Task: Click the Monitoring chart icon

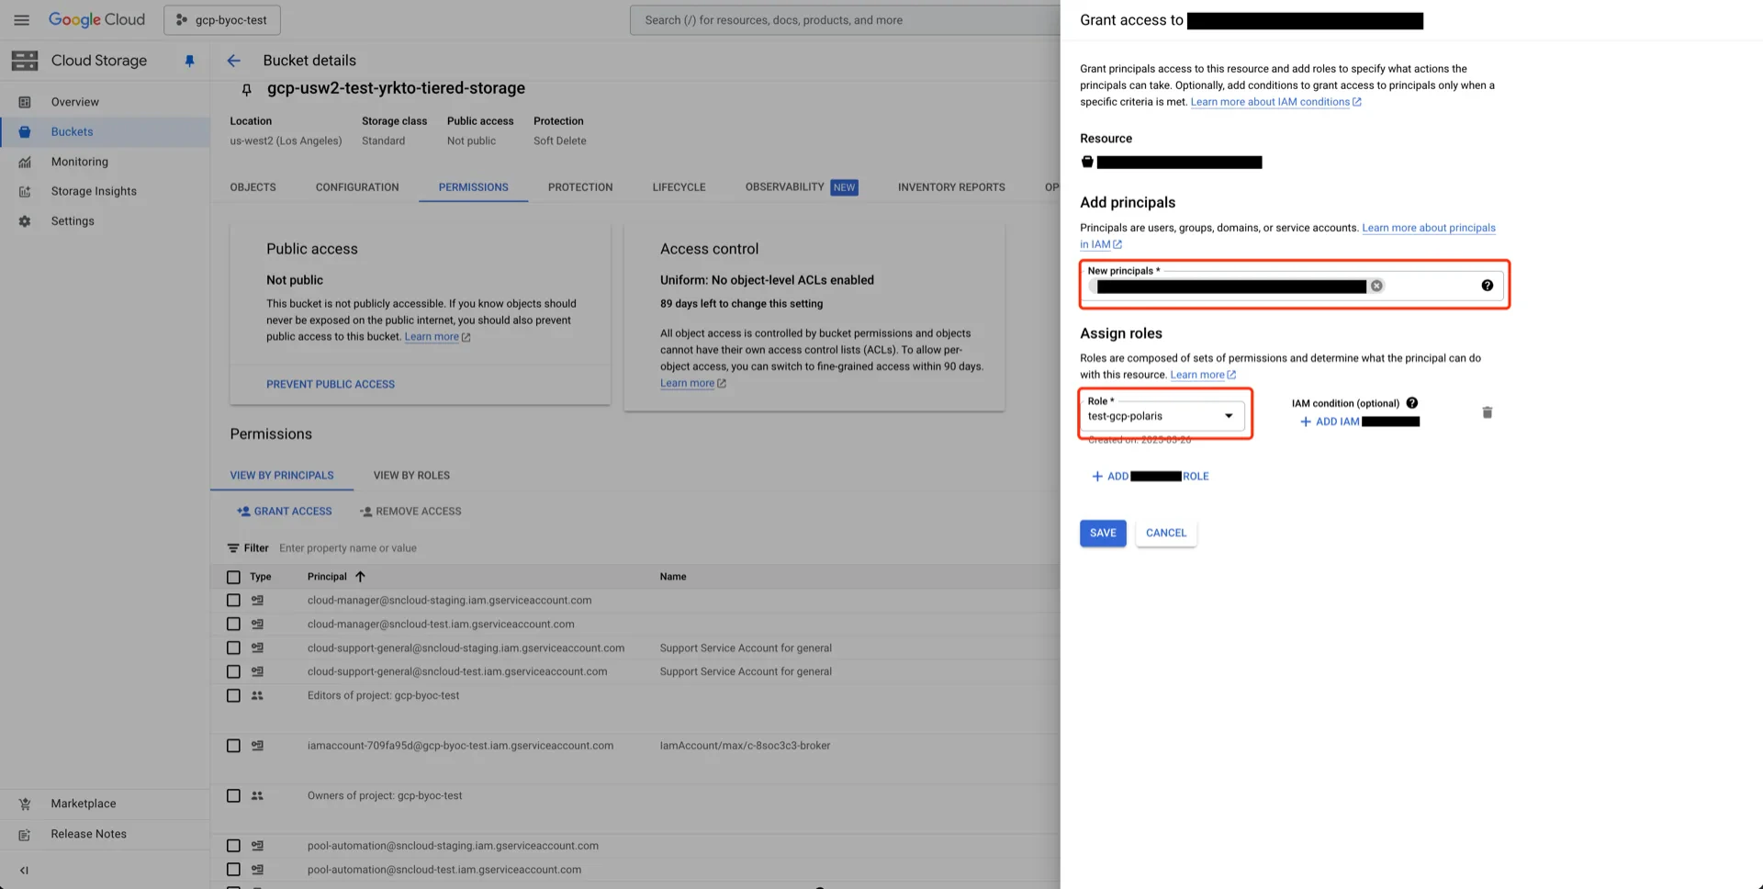Action: coord(25,162)
